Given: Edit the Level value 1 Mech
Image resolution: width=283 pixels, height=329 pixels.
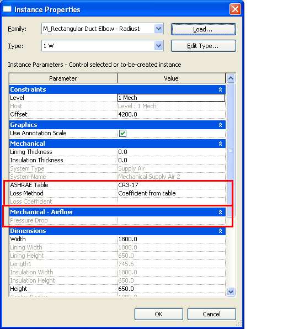Looking at the screenshot, I should pos(171,98).
